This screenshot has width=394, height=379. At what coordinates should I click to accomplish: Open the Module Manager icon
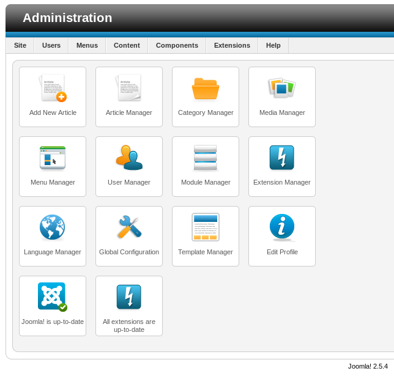206,158
